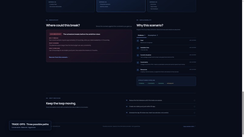
Task: Click the 'user-provided' tag on the Resources row
Action: [193, 70]
